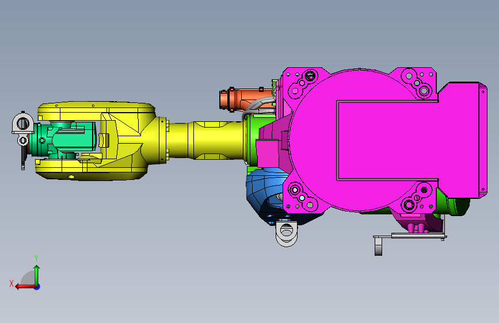The image size is (499, 323).
Task: Click the red X axis arrow of the triad
Action: [25, 287]
